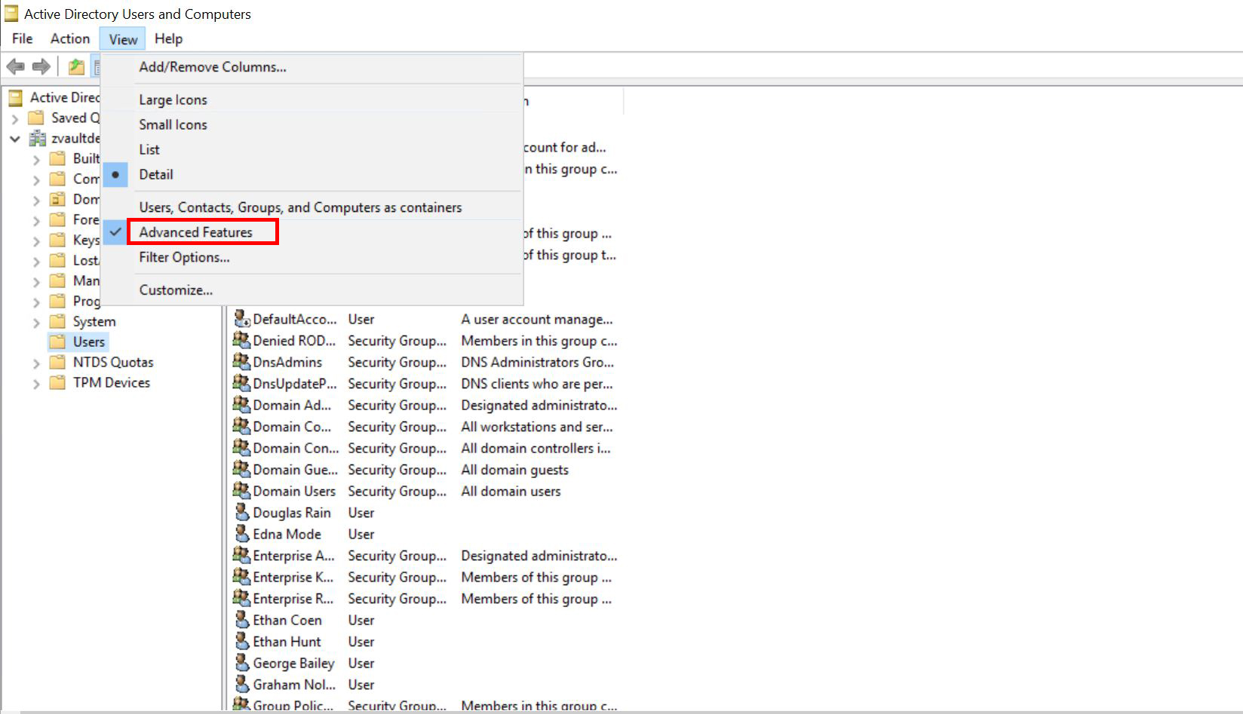
Task: Click 'DNS Administrators Gro...' description text
Action: (538, 362)
